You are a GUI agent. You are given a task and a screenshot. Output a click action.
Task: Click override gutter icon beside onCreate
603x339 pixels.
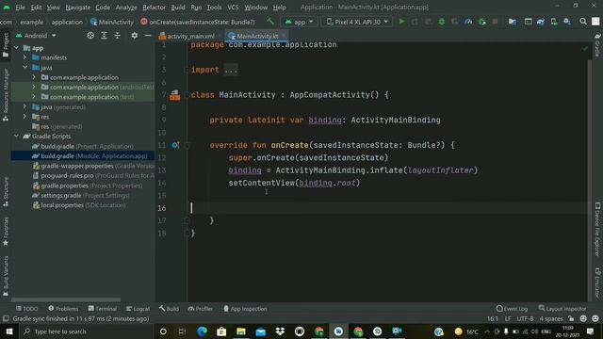point(175,145)
